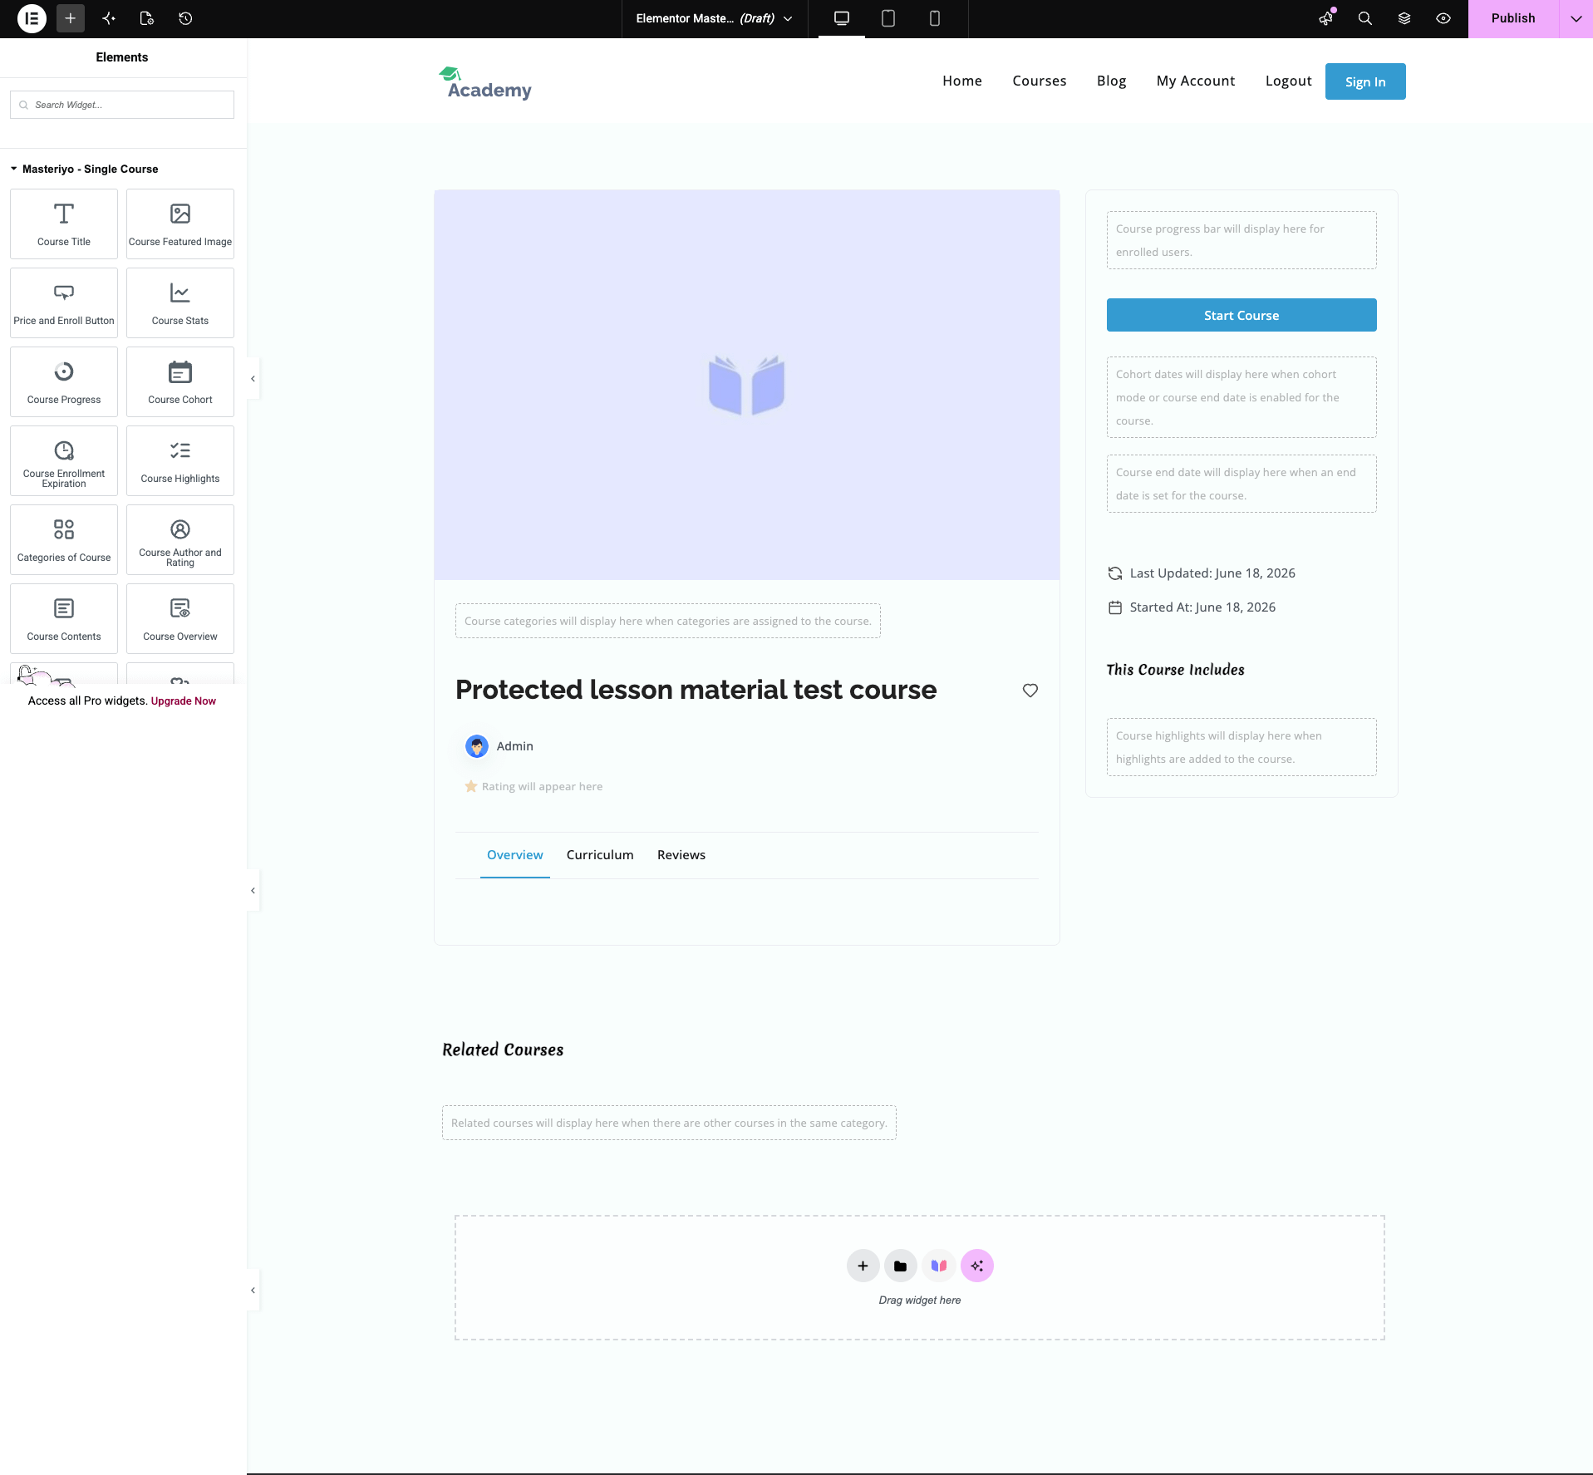Open Site Settings icon in top bar

pos(109,18)
